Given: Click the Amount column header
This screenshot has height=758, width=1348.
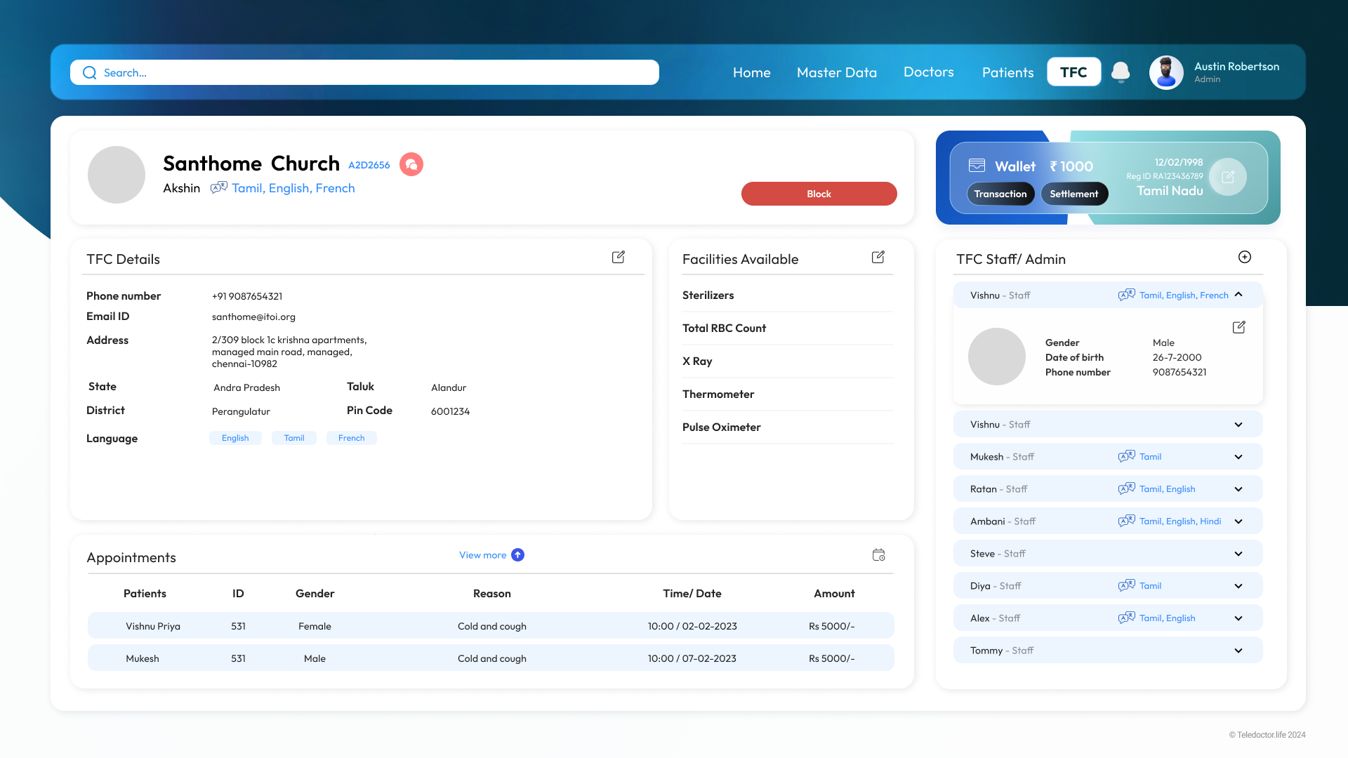Looking at the screenshot, I should pyautogui.click(x=834, y=594).
